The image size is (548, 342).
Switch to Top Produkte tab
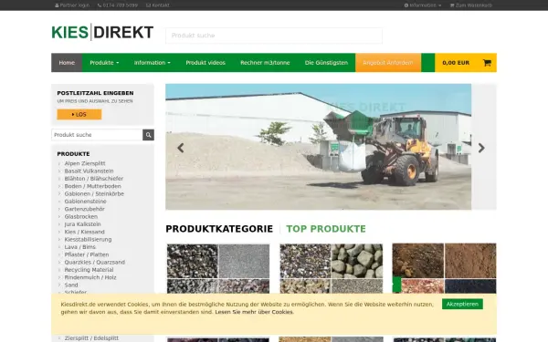pos(326,229)
